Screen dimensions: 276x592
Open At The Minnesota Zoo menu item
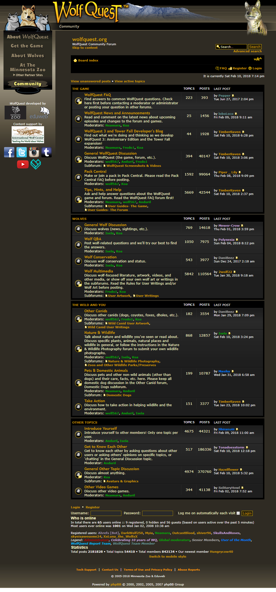(28, 67)
